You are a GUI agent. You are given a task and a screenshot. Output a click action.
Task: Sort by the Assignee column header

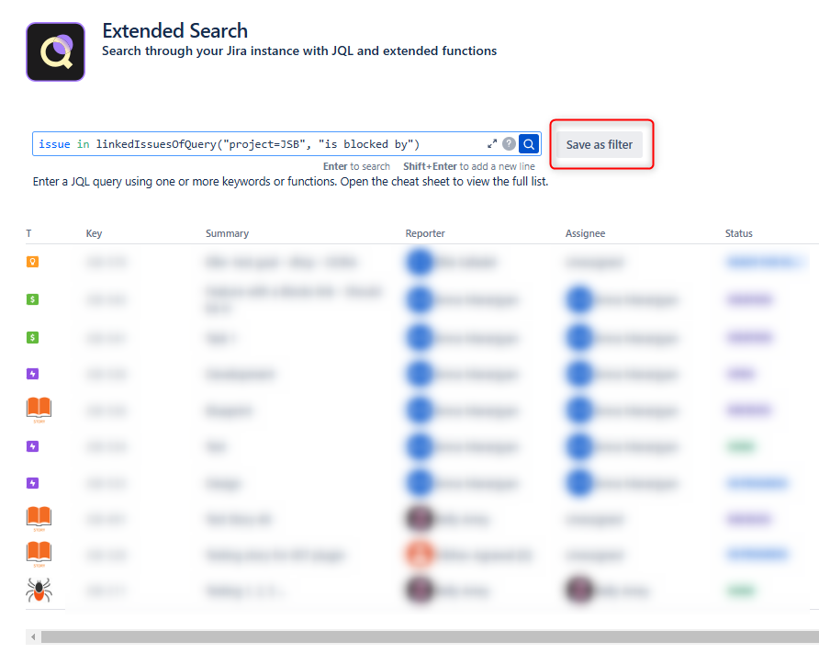pyautogui.click(x=585, y=233)
